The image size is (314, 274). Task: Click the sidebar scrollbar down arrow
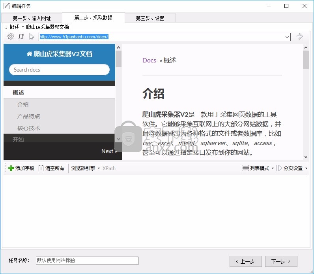coord(119,139)
